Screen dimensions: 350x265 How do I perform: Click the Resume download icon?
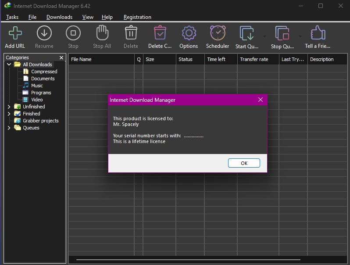tap(44, 33)
